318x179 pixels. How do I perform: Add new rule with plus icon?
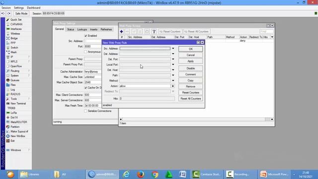pyautogui.click(x=121, y=32)
